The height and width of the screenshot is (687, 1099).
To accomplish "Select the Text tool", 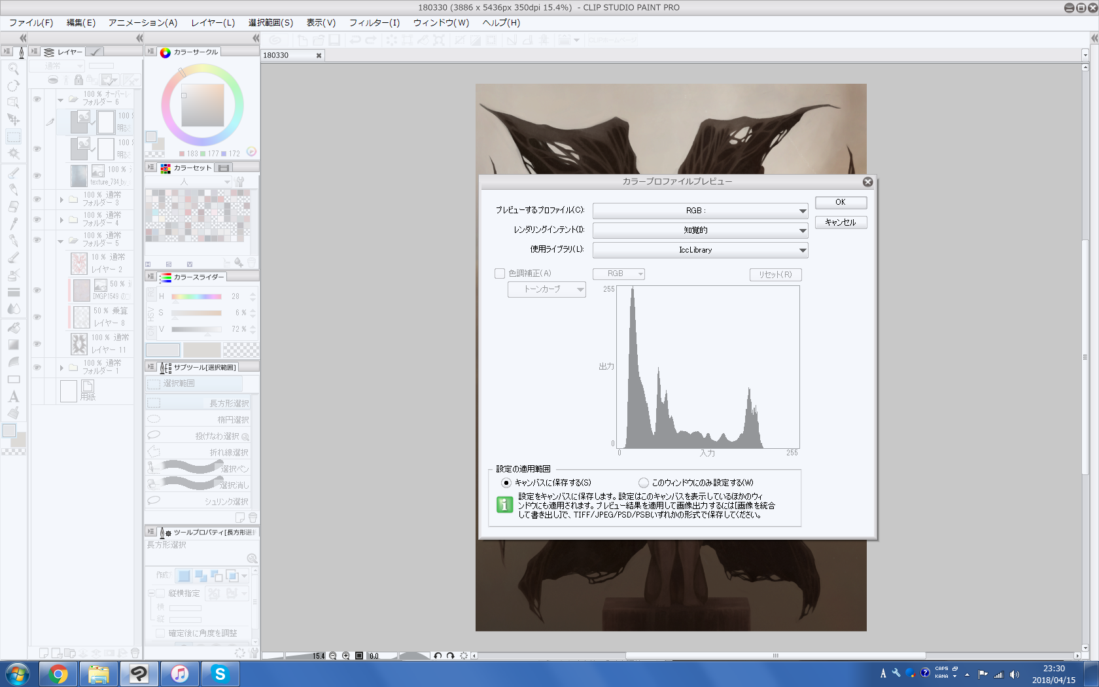I will [x=13, y=396].
